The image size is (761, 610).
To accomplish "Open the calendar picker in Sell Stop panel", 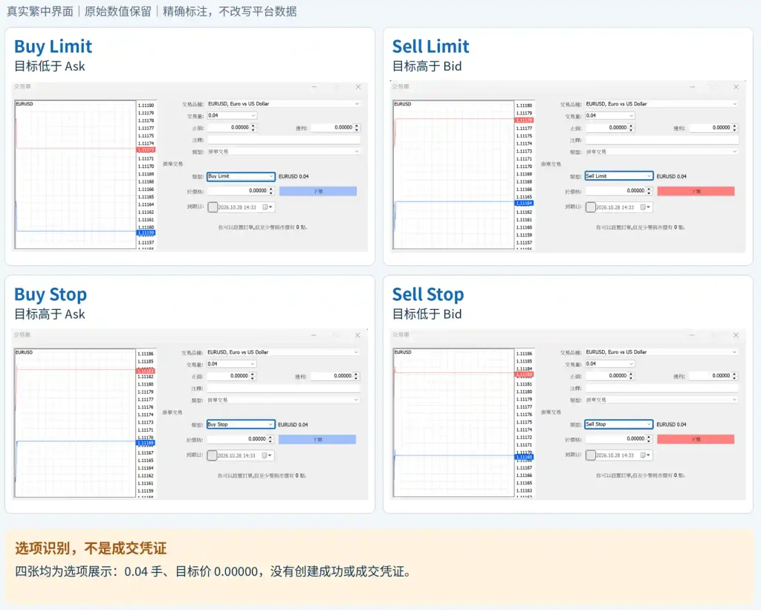I will (x=646, y=455).
